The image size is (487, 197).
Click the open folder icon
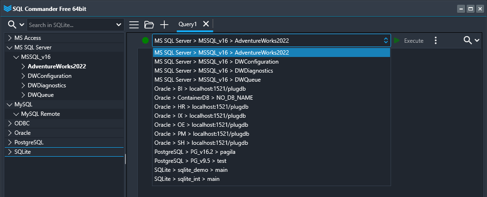[149, 25]
